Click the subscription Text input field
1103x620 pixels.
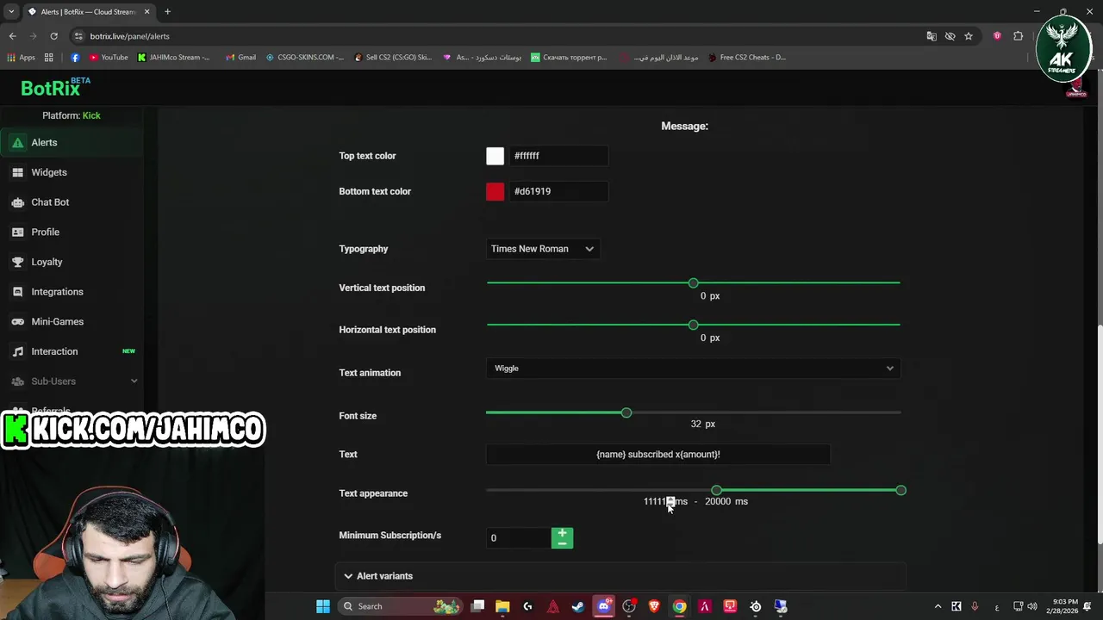658,455
